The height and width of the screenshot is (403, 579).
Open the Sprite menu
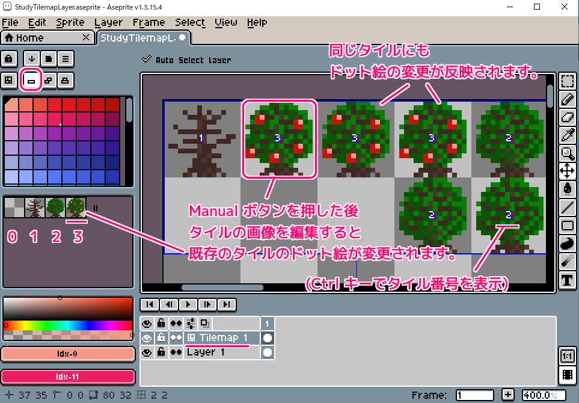70,22
